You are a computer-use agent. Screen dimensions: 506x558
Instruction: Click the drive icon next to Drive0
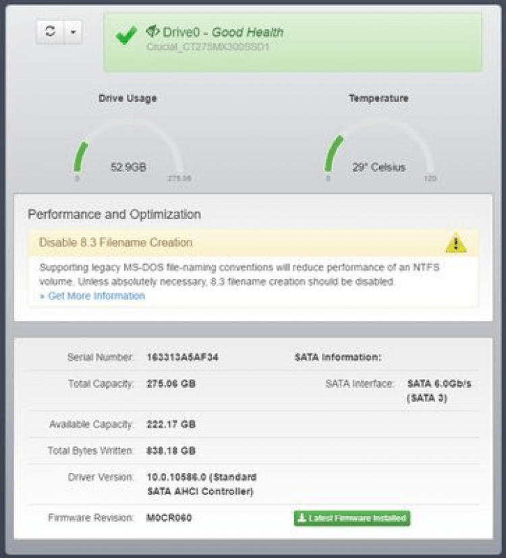152,31
